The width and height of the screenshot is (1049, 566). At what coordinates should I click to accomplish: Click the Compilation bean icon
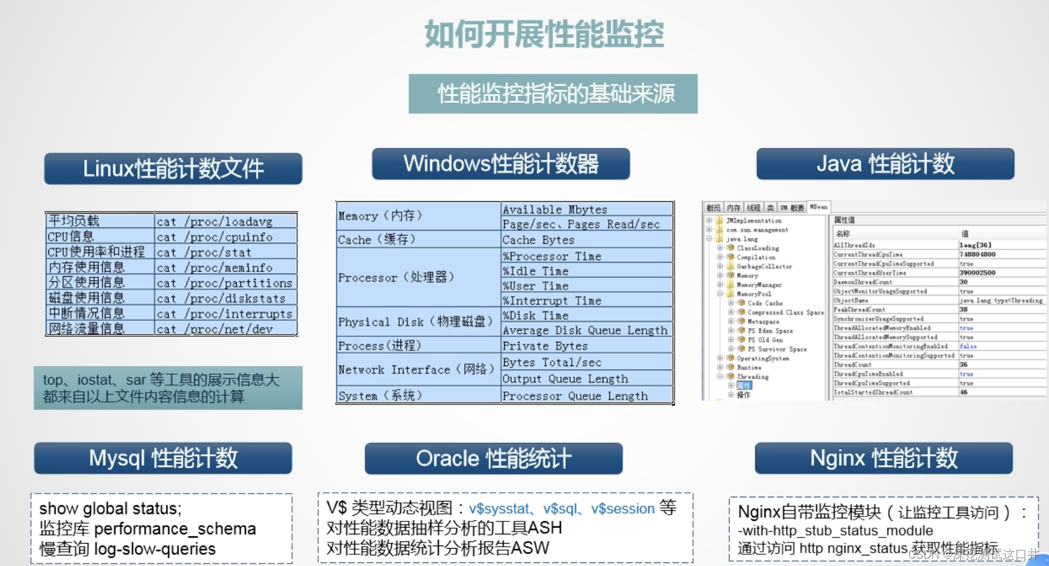(730, 257)
